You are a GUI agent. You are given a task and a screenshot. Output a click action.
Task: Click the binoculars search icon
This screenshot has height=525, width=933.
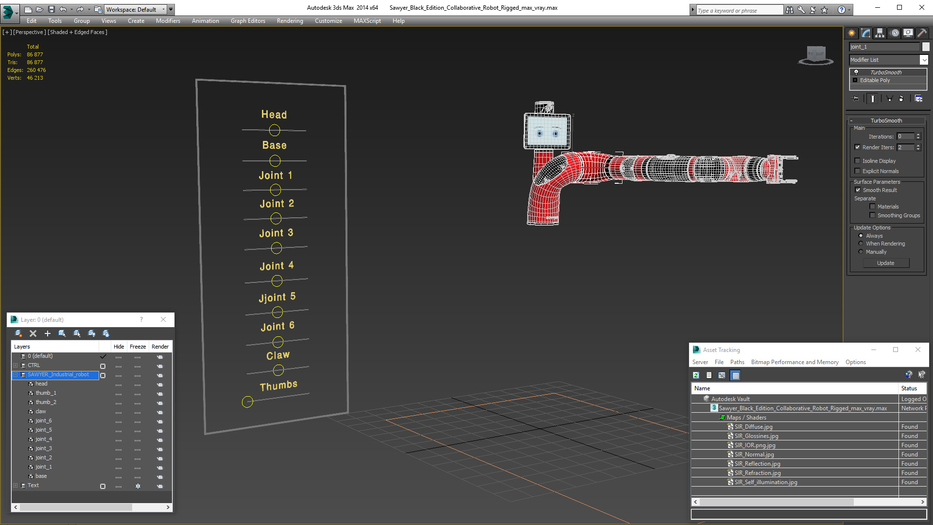click(x=789, y=10)
